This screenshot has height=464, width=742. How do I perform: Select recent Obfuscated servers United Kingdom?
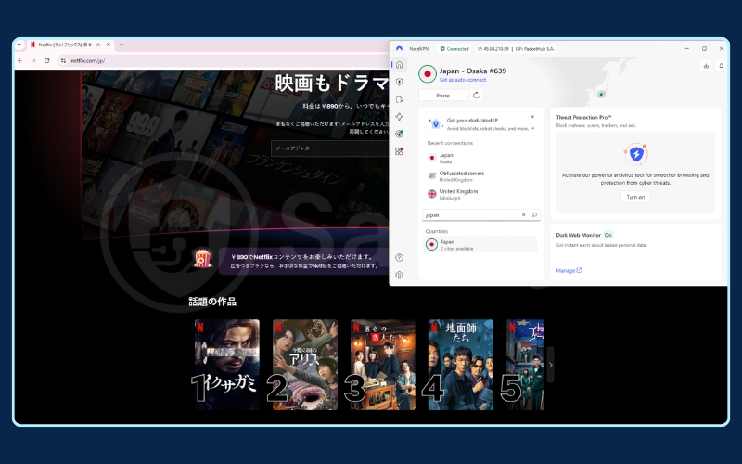pyautogui.click(x=480, y=176)
